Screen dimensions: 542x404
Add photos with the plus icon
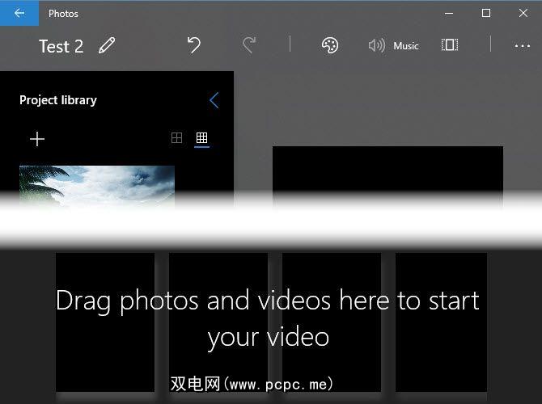(37, 139)
